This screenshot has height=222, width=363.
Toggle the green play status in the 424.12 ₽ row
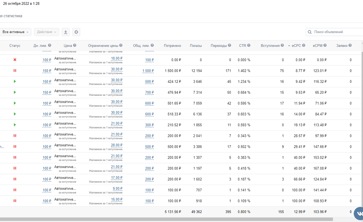click(x=15, y=82)
